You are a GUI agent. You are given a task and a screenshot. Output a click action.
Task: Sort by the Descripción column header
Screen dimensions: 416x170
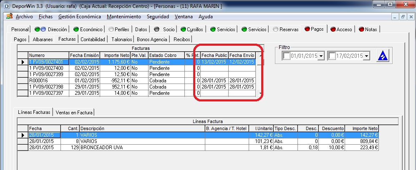click(142, 128)
